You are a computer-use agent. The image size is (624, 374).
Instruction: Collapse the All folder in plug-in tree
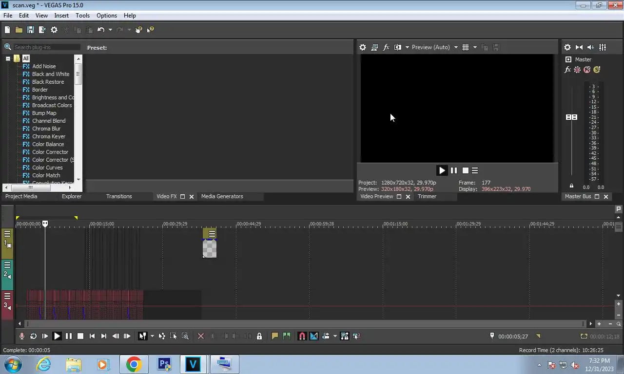8,58
